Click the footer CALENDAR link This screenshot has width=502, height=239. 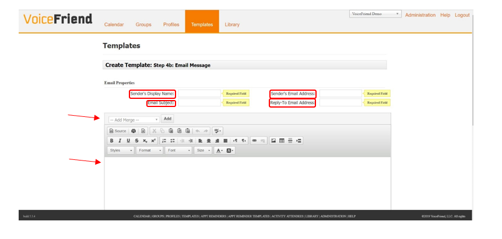[x=142, y=216]
